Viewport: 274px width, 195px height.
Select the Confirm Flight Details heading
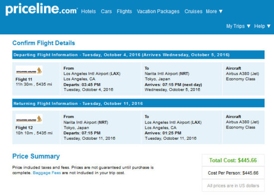tap(44, 43)
